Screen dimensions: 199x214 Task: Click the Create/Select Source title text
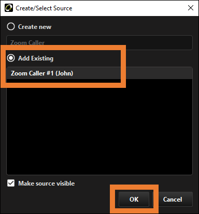pyautogui.click(x=44, y=8)
